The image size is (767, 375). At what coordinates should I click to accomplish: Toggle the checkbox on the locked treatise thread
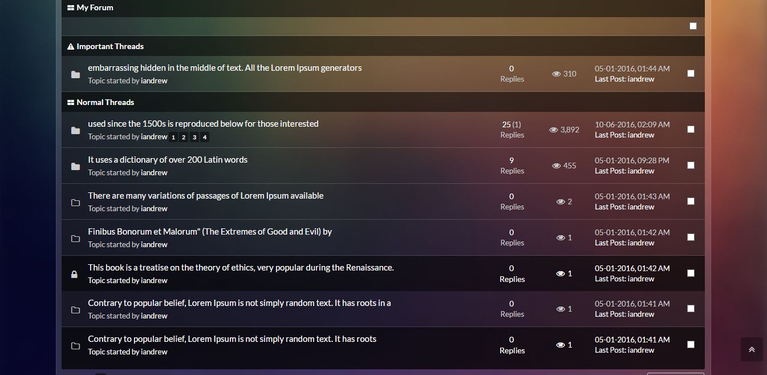point(691,273)
